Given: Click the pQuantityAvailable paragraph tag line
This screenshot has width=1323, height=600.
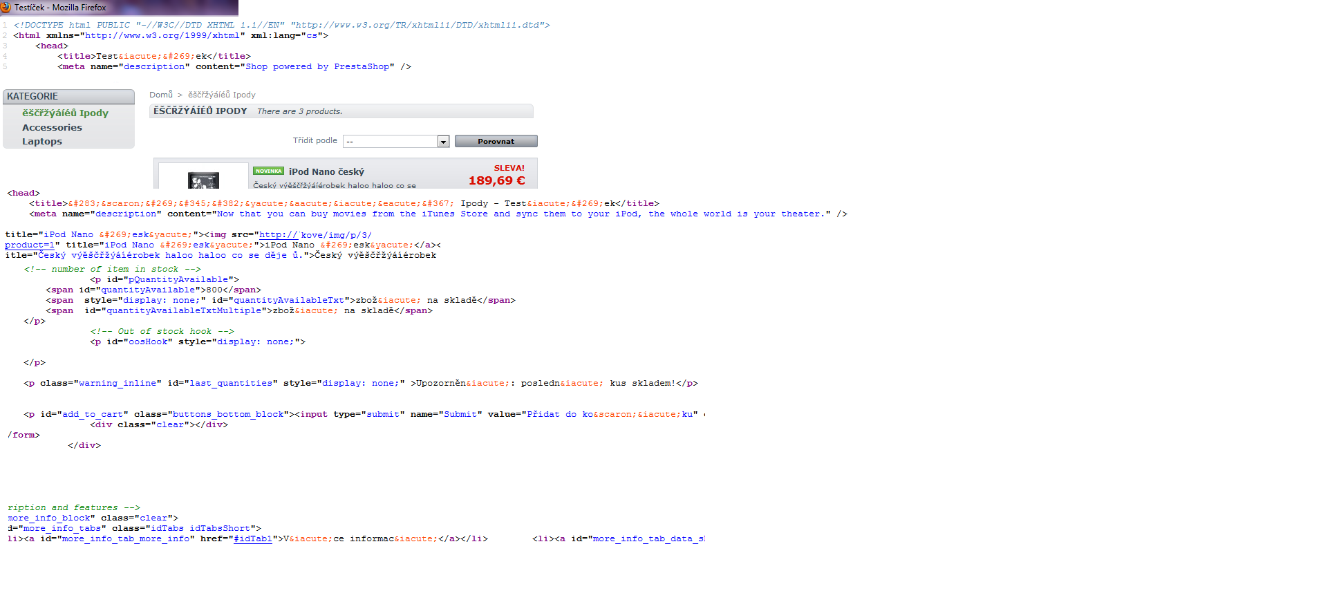Looking at the screenshot, I should [165, 279].
